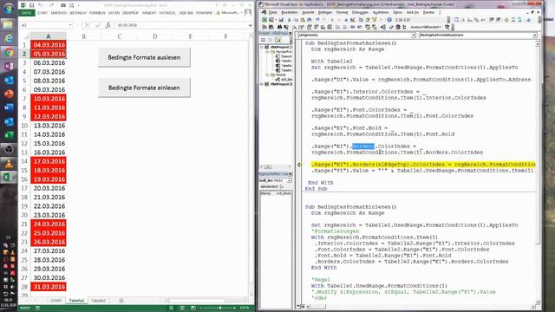The width and height of the screenshot is (555, 312).
Task: Click the VBA toolbar save icon
Action: point(281,20)
